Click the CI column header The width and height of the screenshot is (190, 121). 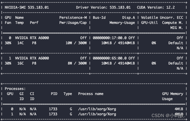32,94
